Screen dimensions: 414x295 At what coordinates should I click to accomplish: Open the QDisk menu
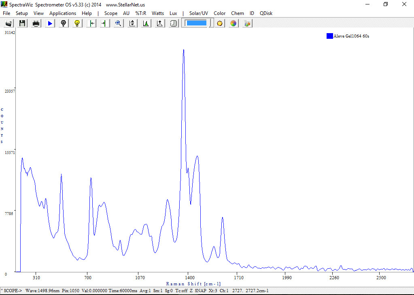tap(266, 13)
